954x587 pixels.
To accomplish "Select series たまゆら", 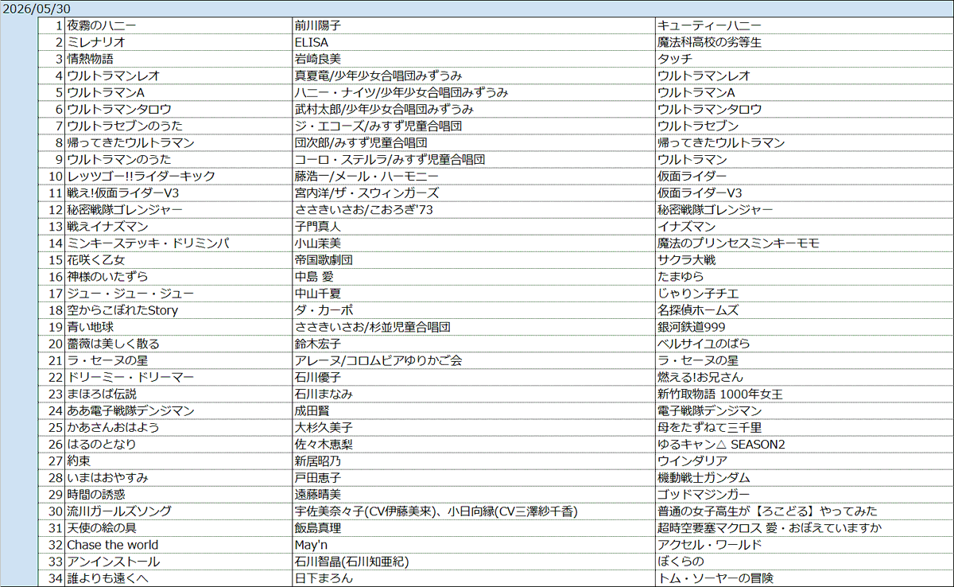I will click(x=681, y=276).
